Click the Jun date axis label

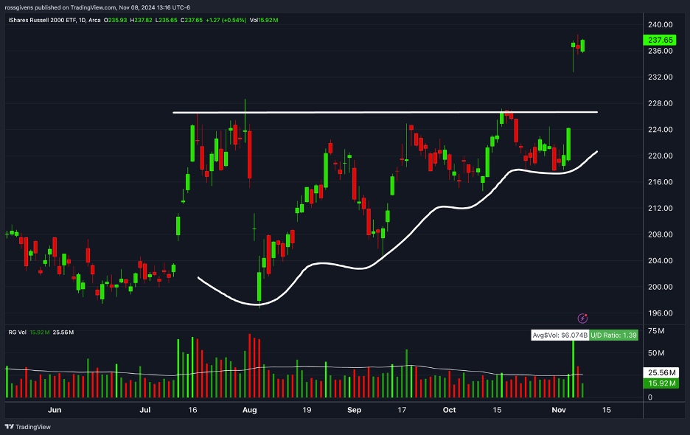(x=55, y=410)
